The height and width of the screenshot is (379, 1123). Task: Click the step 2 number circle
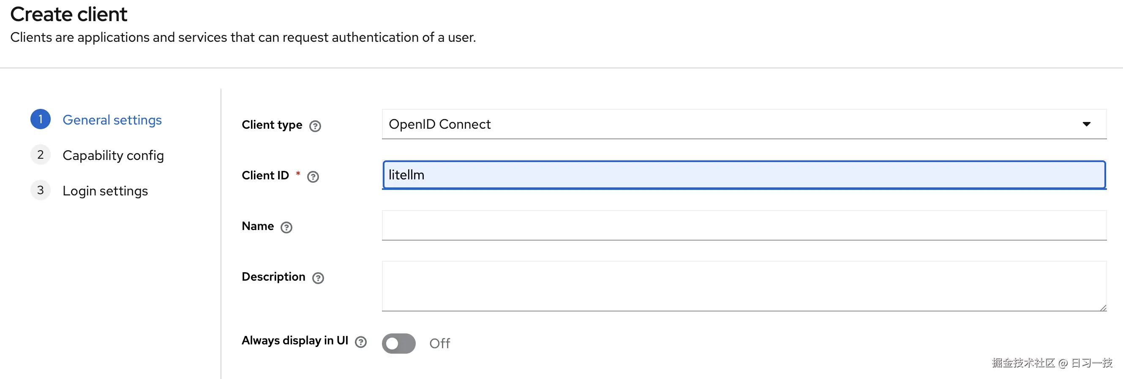click(41, 154)
